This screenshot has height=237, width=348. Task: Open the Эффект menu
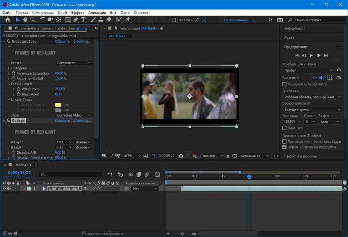[x=77, y=13]
